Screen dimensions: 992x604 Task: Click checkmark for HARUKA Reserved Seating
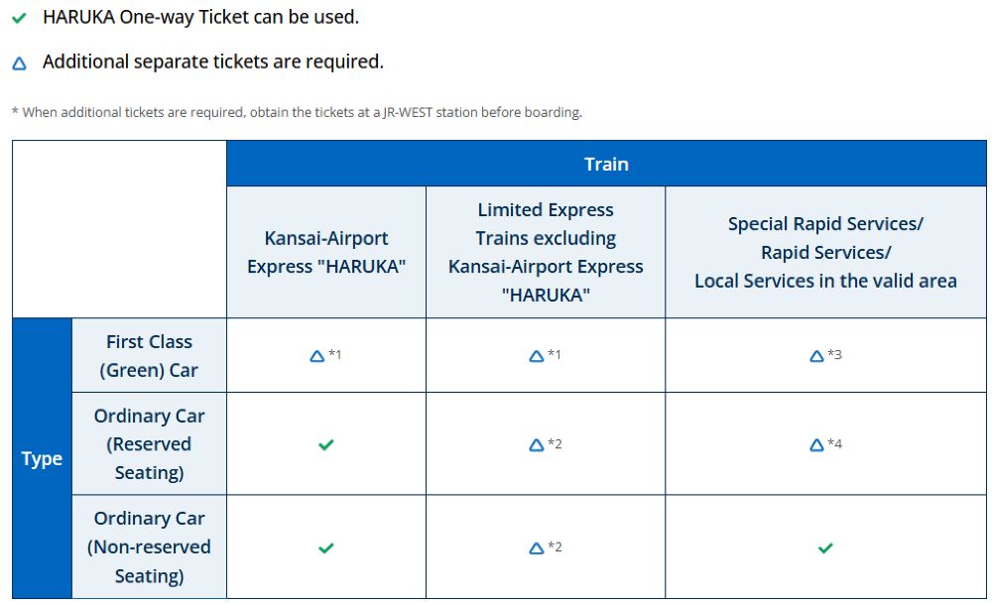pos(325,445)
